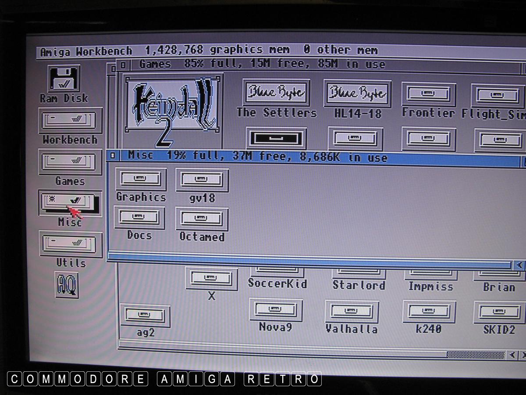Viewport: 526px width, 395px height.
Task: Click the Utils drive icon
Action: pyautogui.click(x=70, y=243)
